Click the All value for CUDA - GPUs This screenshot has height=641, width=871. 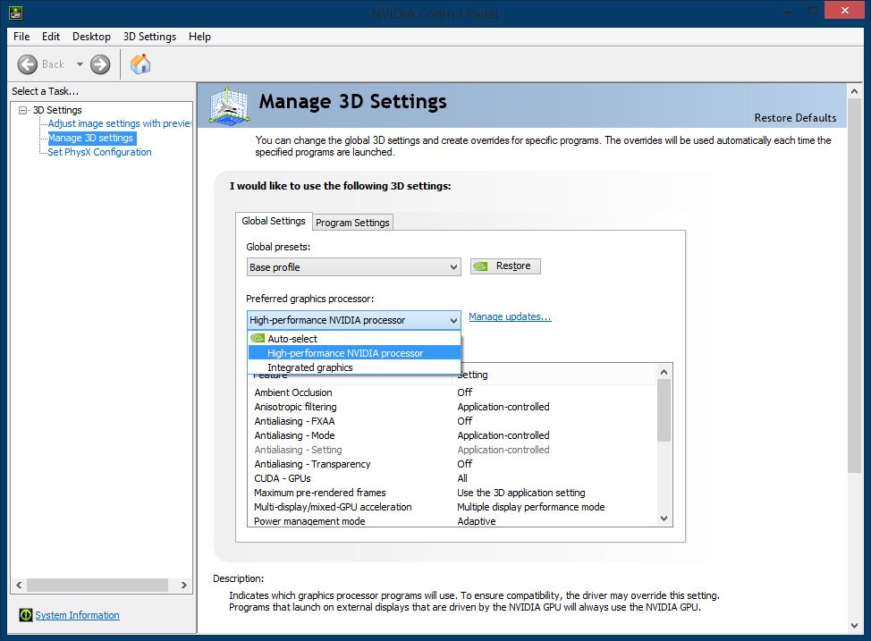point(462,478)
